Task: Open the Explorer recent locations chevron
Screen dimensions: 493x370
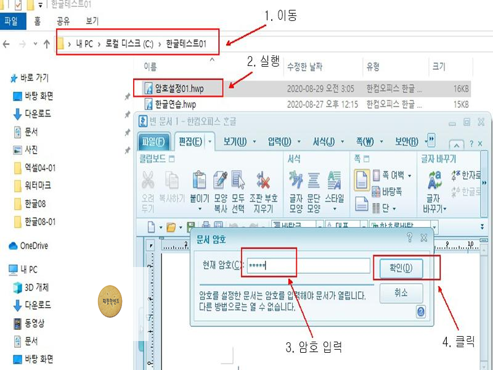Action: coord(35,44)
